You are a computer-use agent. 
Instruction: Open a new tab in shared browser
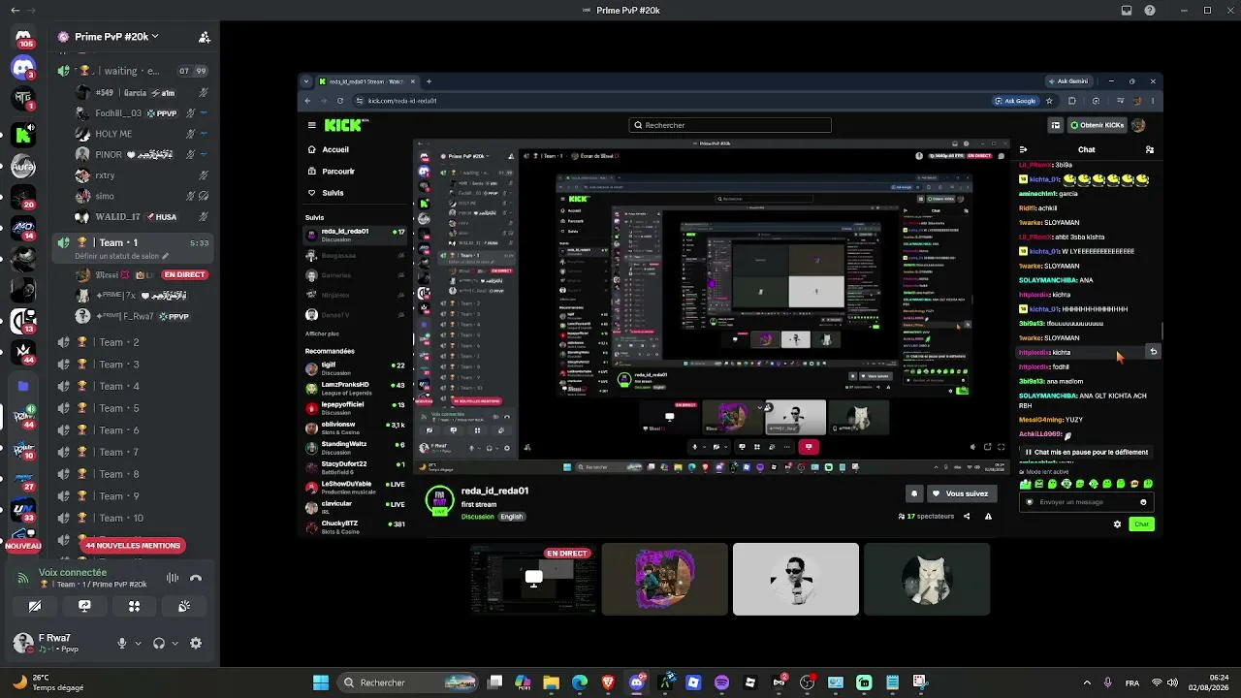tap(429, 81)
